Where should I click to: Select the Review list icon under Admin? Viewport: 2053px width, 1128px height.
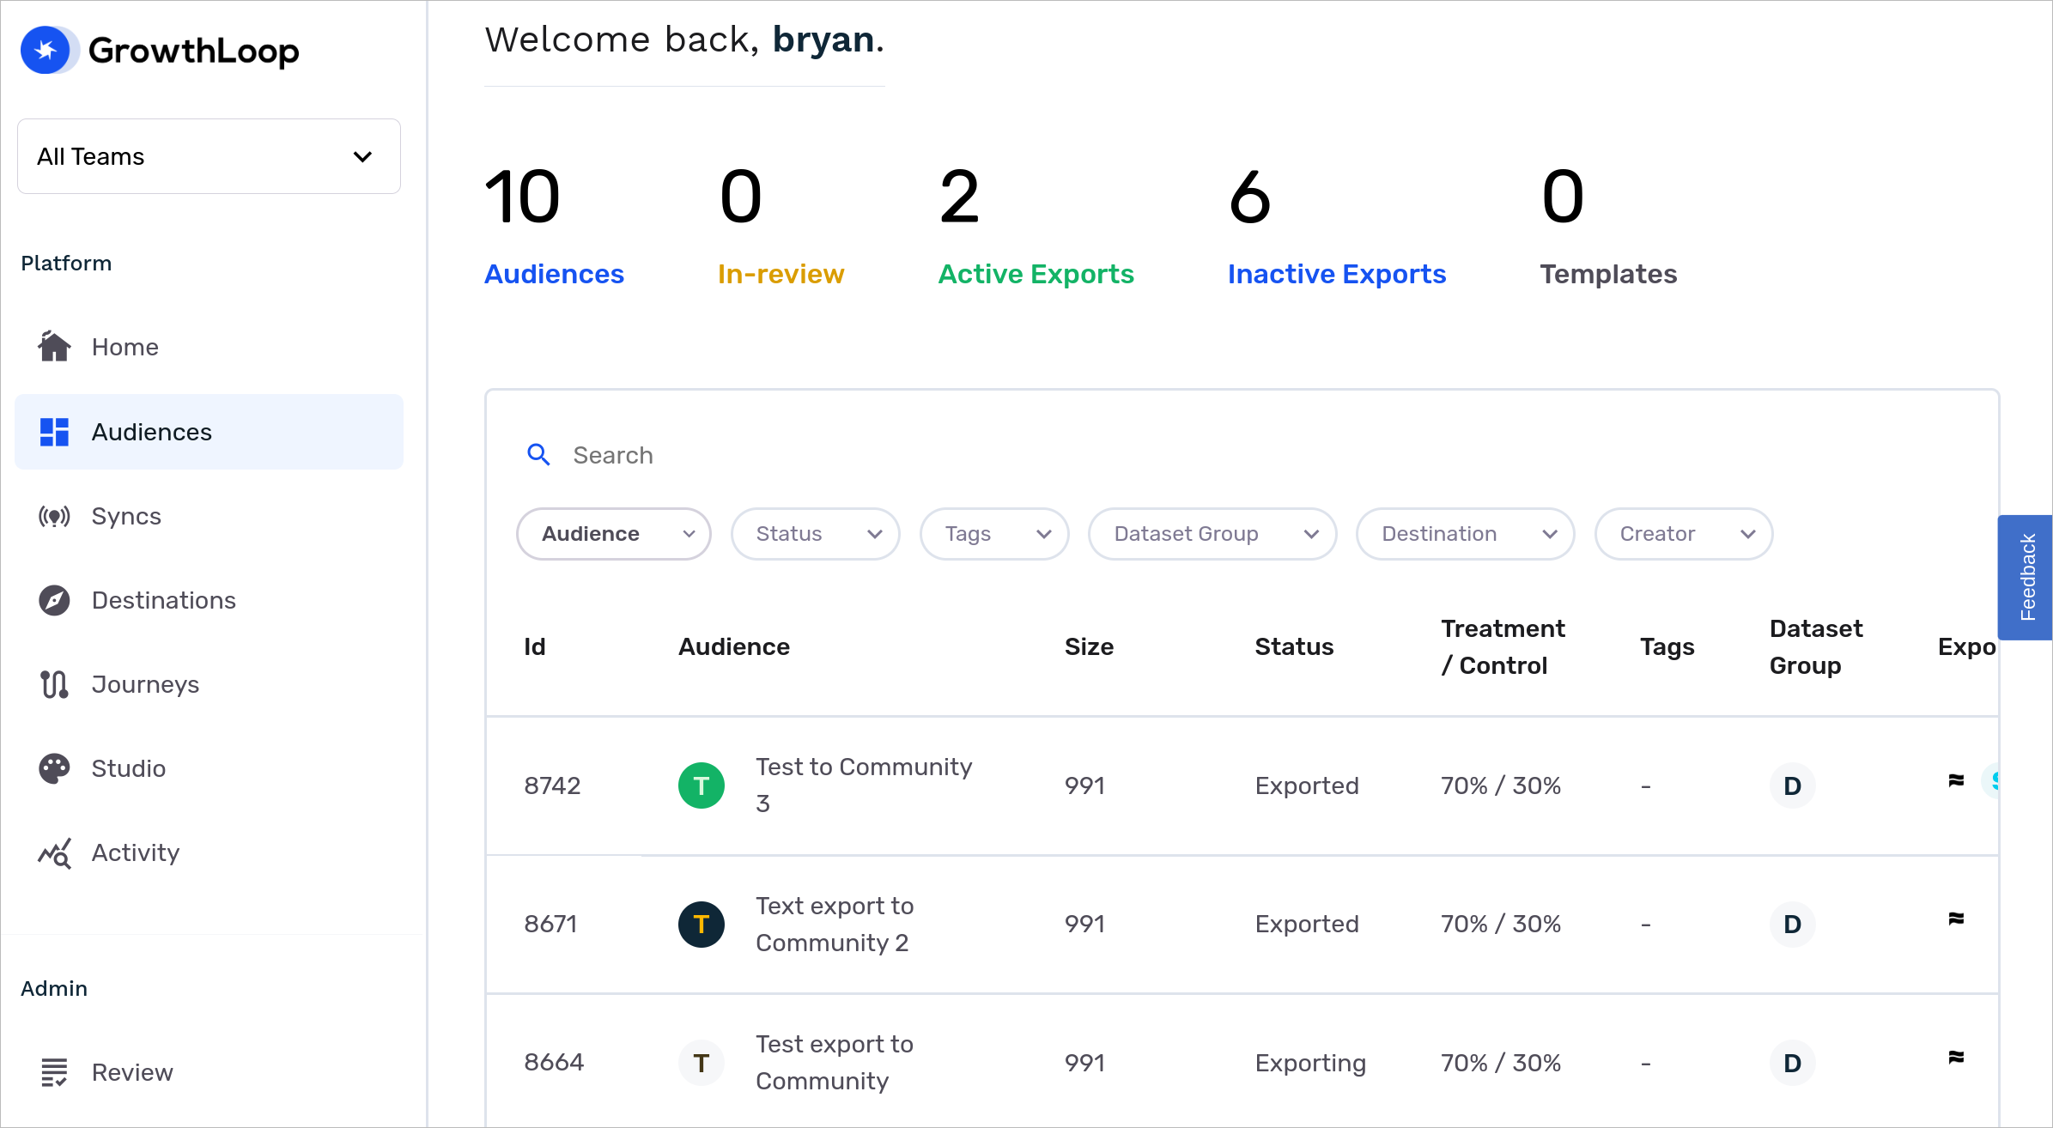(54, 1071)
